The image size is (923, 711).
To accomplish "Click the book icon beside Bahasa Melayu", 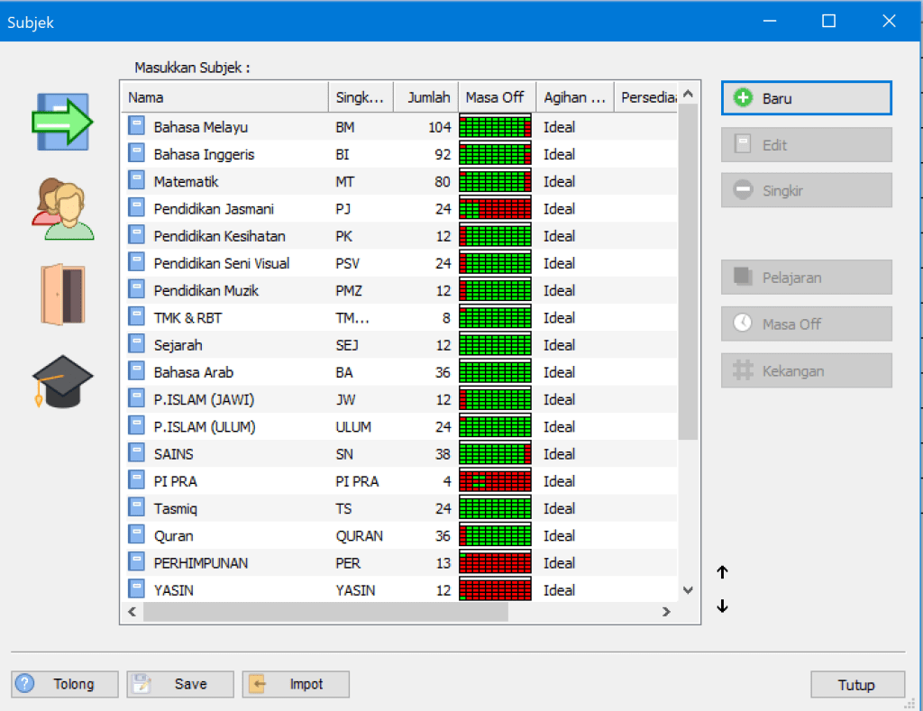I will (x=137, y=127).
